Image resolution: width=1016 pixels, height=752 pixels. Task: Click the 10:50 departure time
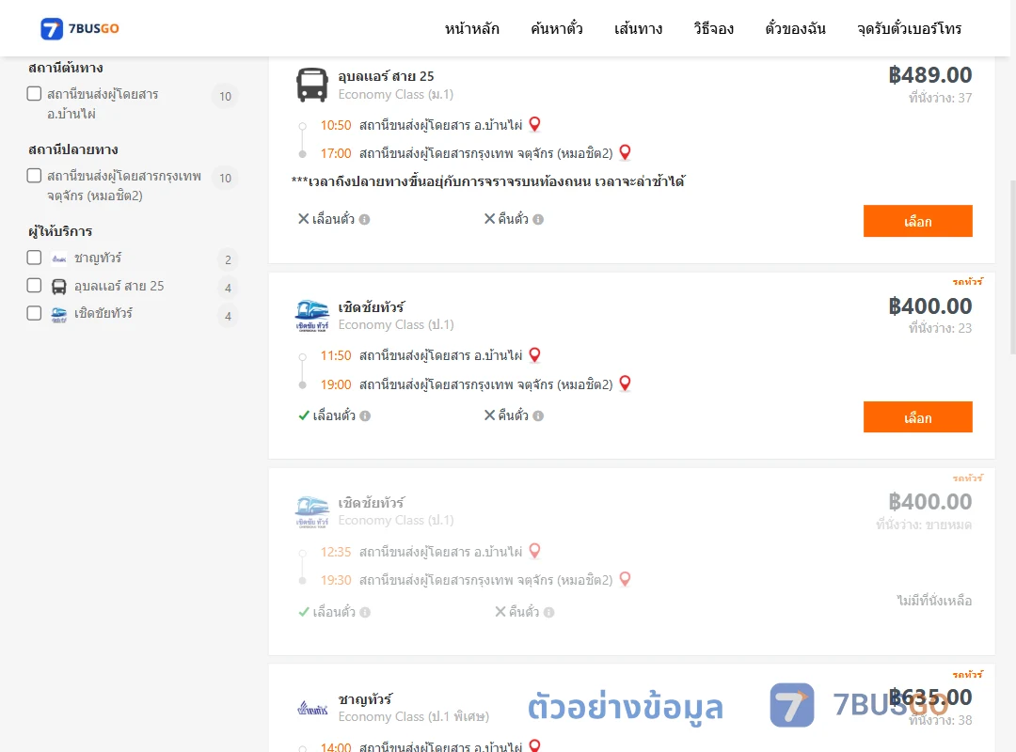click(x=336, y=125)
